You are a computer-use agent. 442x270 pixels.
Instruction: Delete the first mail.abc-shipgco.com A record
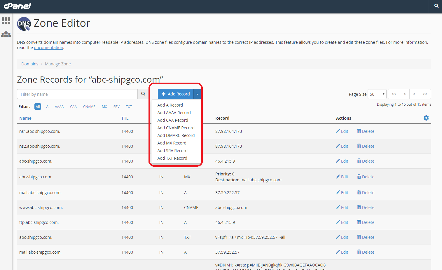[x=366, y=193]
